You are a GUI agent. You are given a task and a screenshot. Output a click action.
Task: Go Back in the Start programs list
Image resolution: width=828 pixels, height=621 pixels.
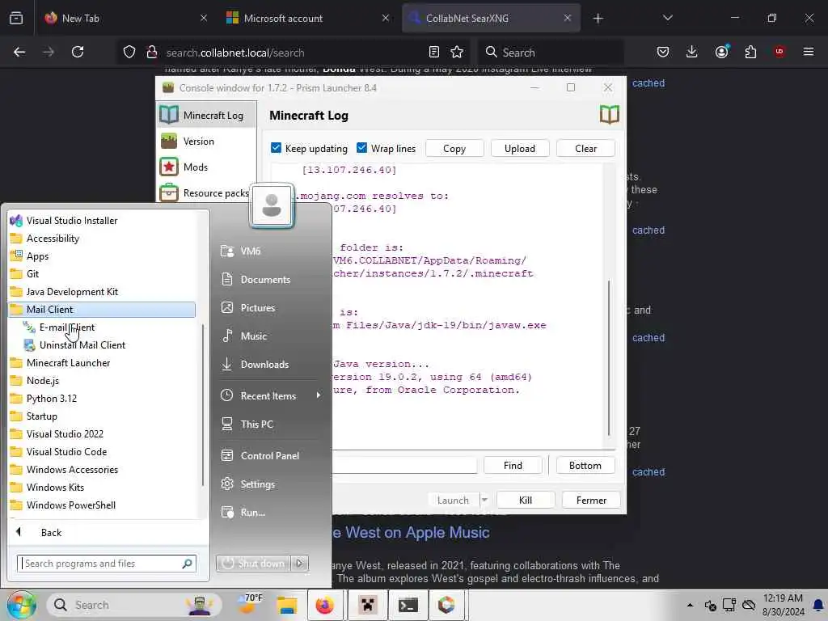52,532
